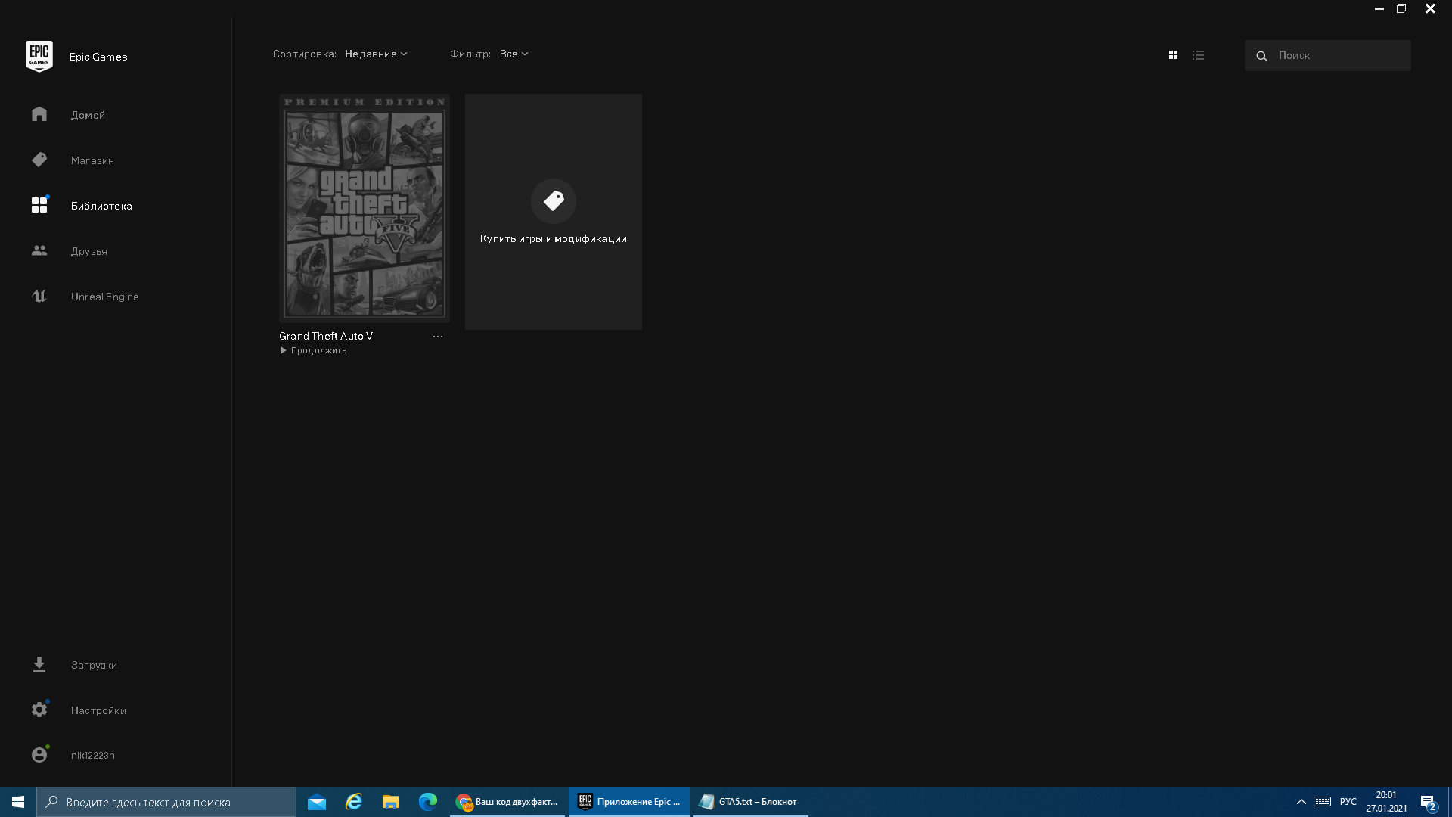
Task: Click the Поиск search field
Action: (x=1327, y=55)
